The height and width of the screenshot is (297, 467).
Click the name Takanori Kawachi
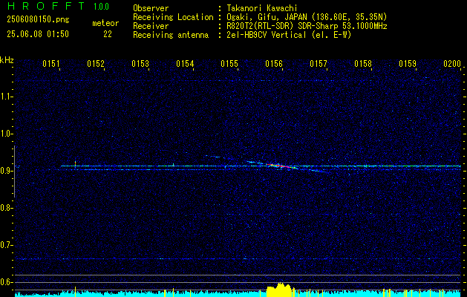[x=262, y=8]
